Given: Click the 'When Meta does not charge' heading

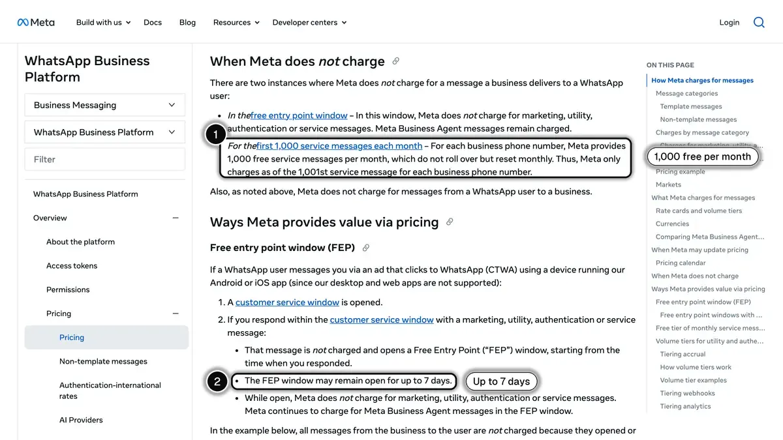Looking at the screenshot, I should tap(297, 61).
